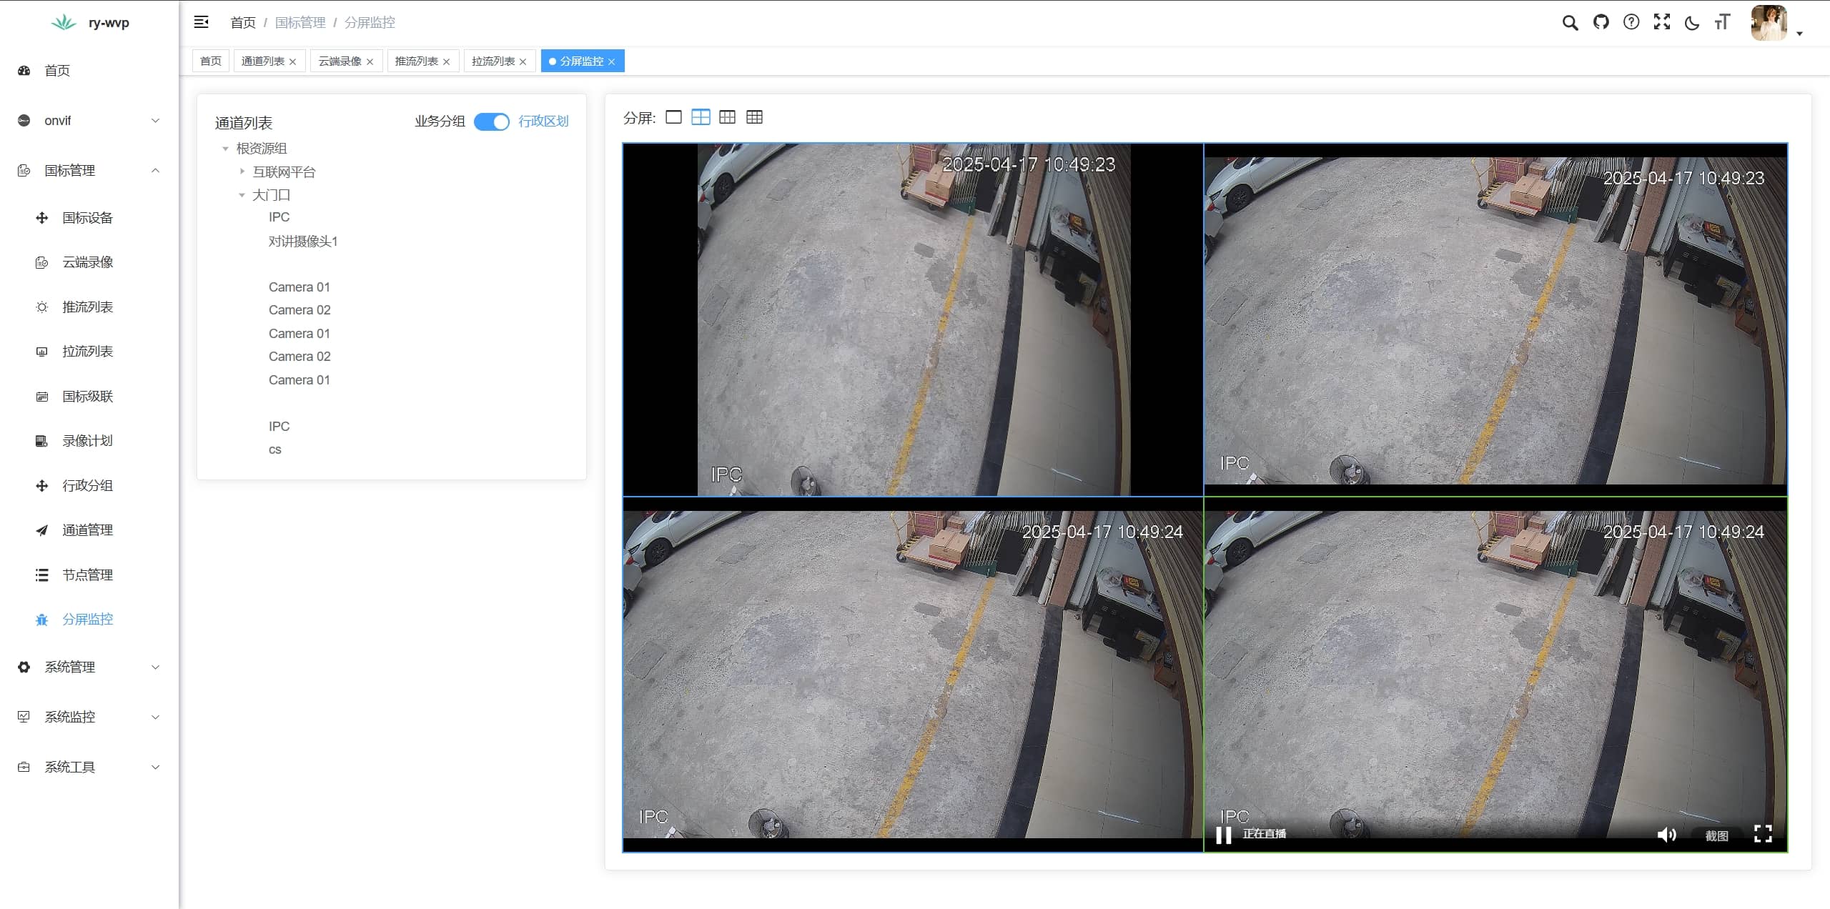
Task: Toggle 业务分组 / 行政区划 switch
Action: point(492,121)
